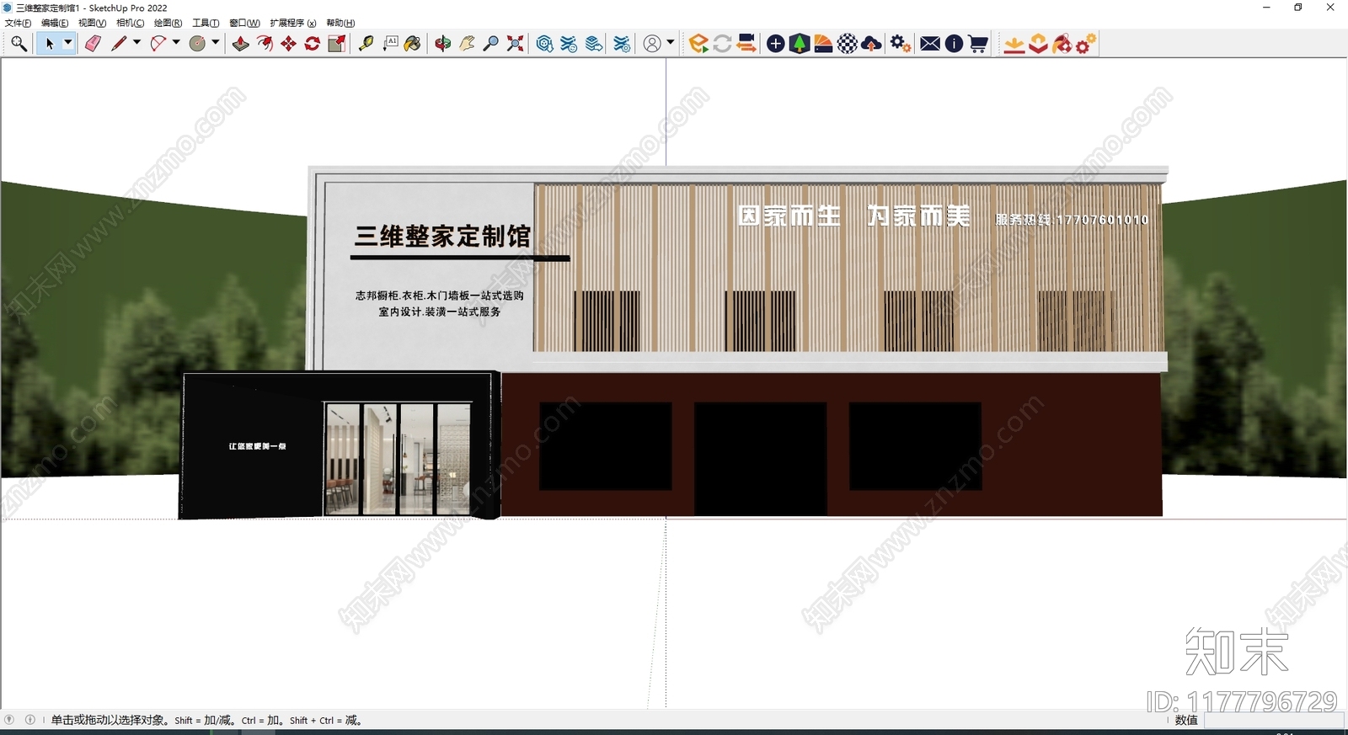Click the dark circle plus icon
The image size is (1348, 735).
tap(776, 44)
